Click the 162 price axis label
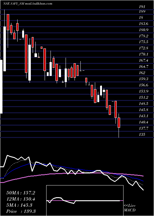 [142, 73]
